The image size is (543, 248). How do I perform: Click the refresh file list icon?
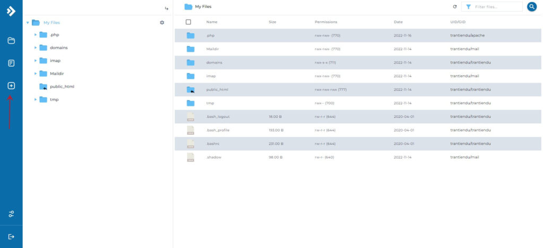coord(454,7)
